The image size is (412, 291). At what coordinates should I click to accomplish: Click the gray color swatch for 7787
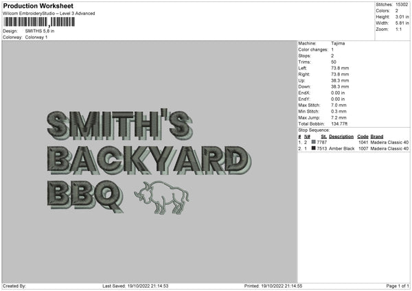point(314,142)
